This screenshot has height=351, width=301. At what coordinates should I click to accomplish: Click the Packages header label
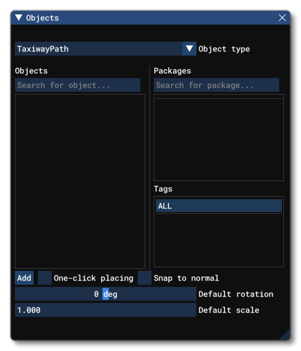(x=172, y=71)
